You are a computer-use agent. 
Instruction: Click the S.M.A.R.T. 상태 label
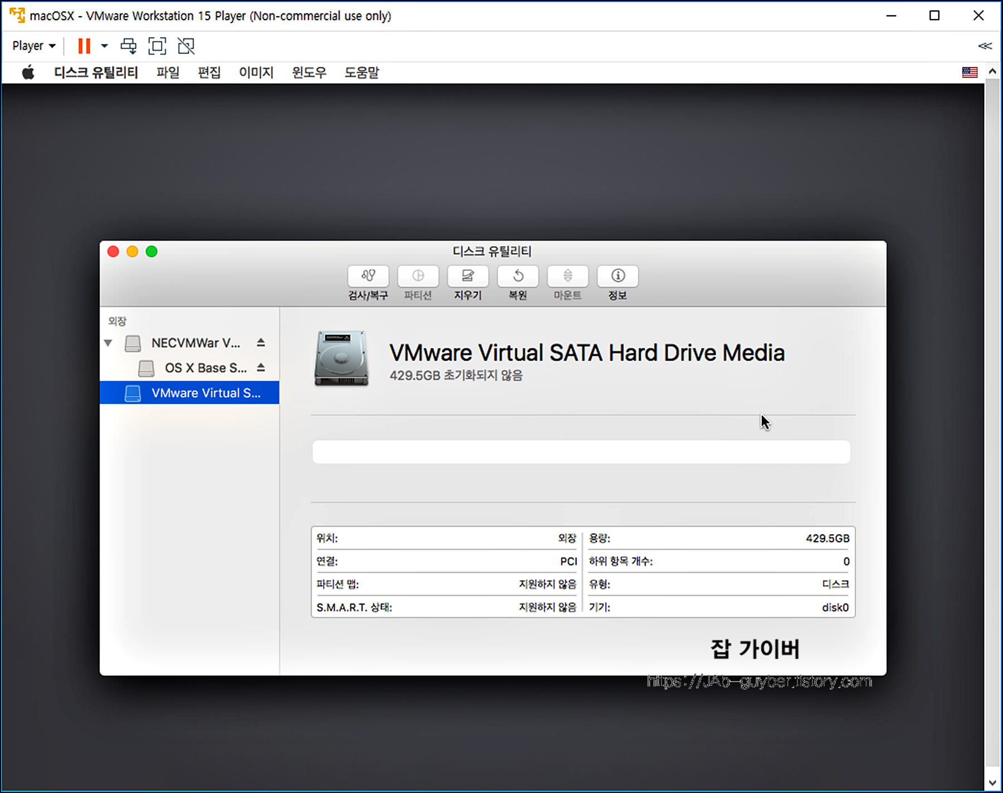pyautogui.click(x=354, y=607)
